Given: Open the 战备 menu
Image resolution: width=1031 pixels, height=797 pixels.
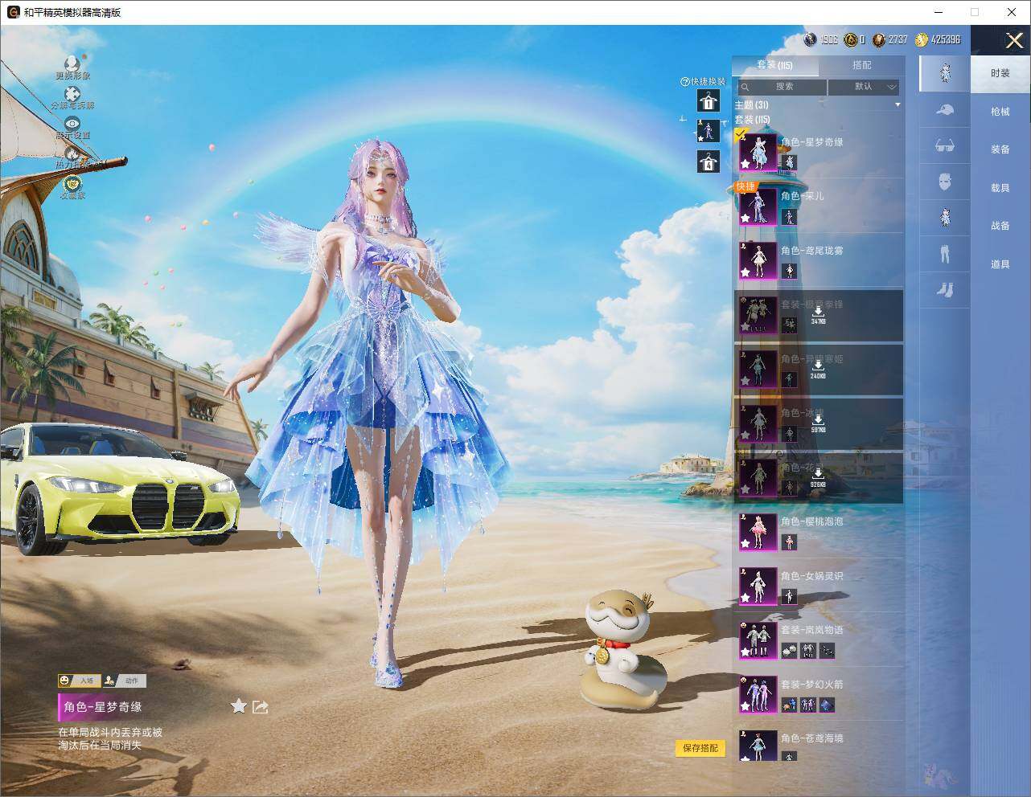Looking at the screenshot, I should point(1000,226).
